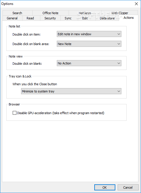The width and height of the screenshot is (141, 193).
Task: Select the Web Clipper tab
Action: [120, 13]
